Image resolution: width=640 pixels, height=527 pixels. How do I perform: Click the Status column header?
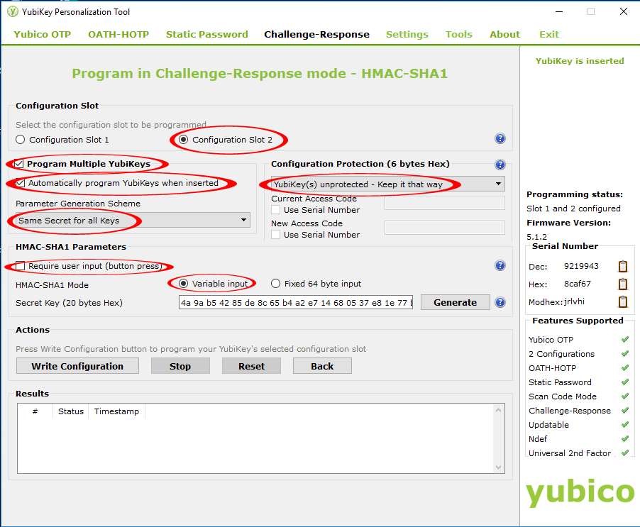(x=71, y=411)
